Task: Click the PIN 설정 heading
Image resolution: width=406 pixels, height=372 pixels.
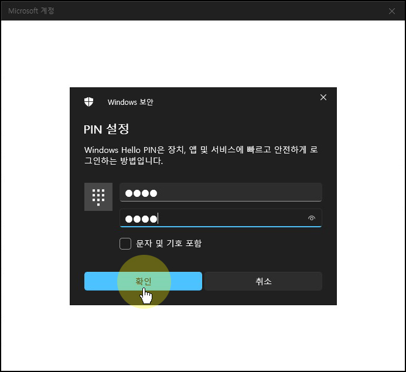Action: [106, 129]
